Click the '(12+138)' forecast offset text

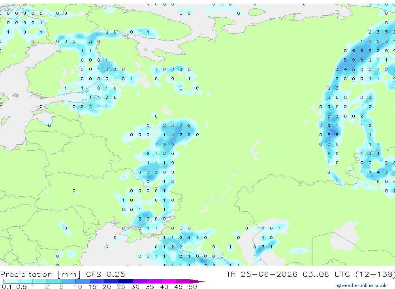[x=375, y=274]
